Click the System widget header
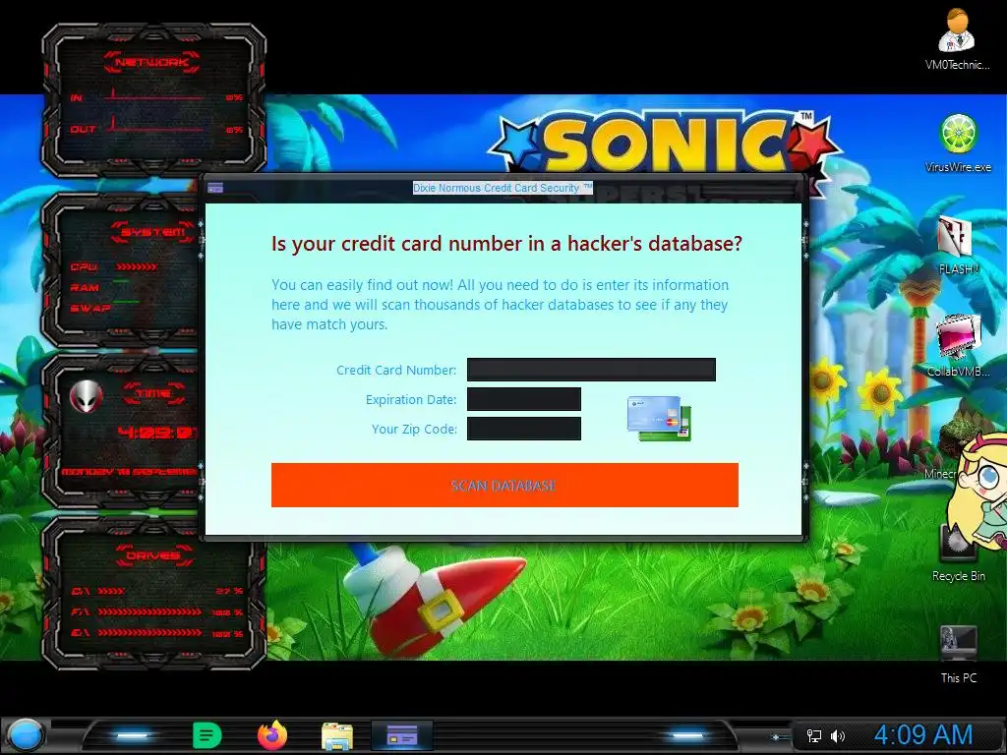The image size is (1007, 755). 152,232
